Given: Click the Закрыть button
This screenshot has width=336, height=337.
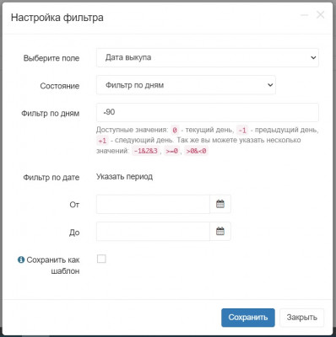Looking at the screenshot, I should tap(302, 318).
